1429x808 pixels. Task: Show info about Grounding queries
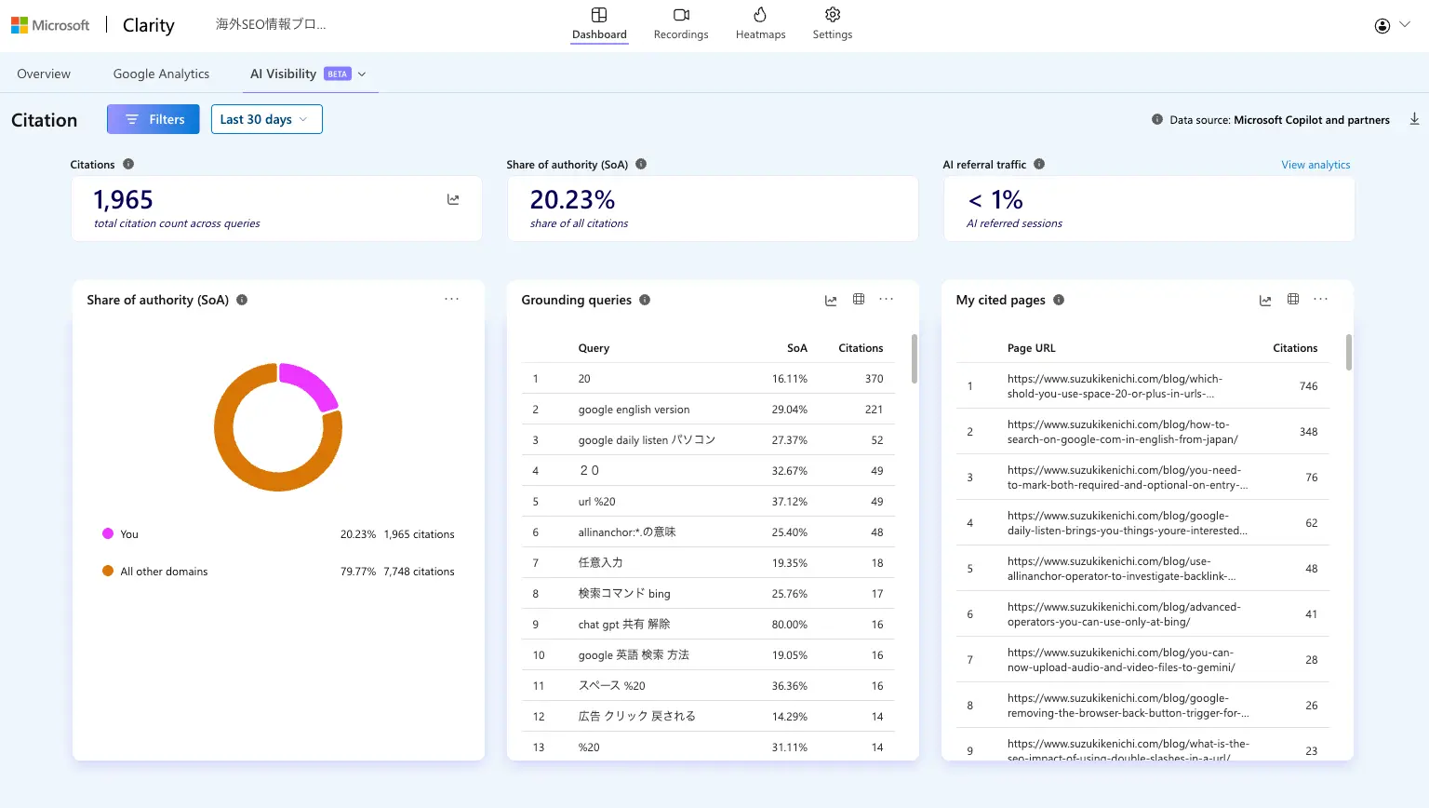pyautogui.click(x=645, y=300)
